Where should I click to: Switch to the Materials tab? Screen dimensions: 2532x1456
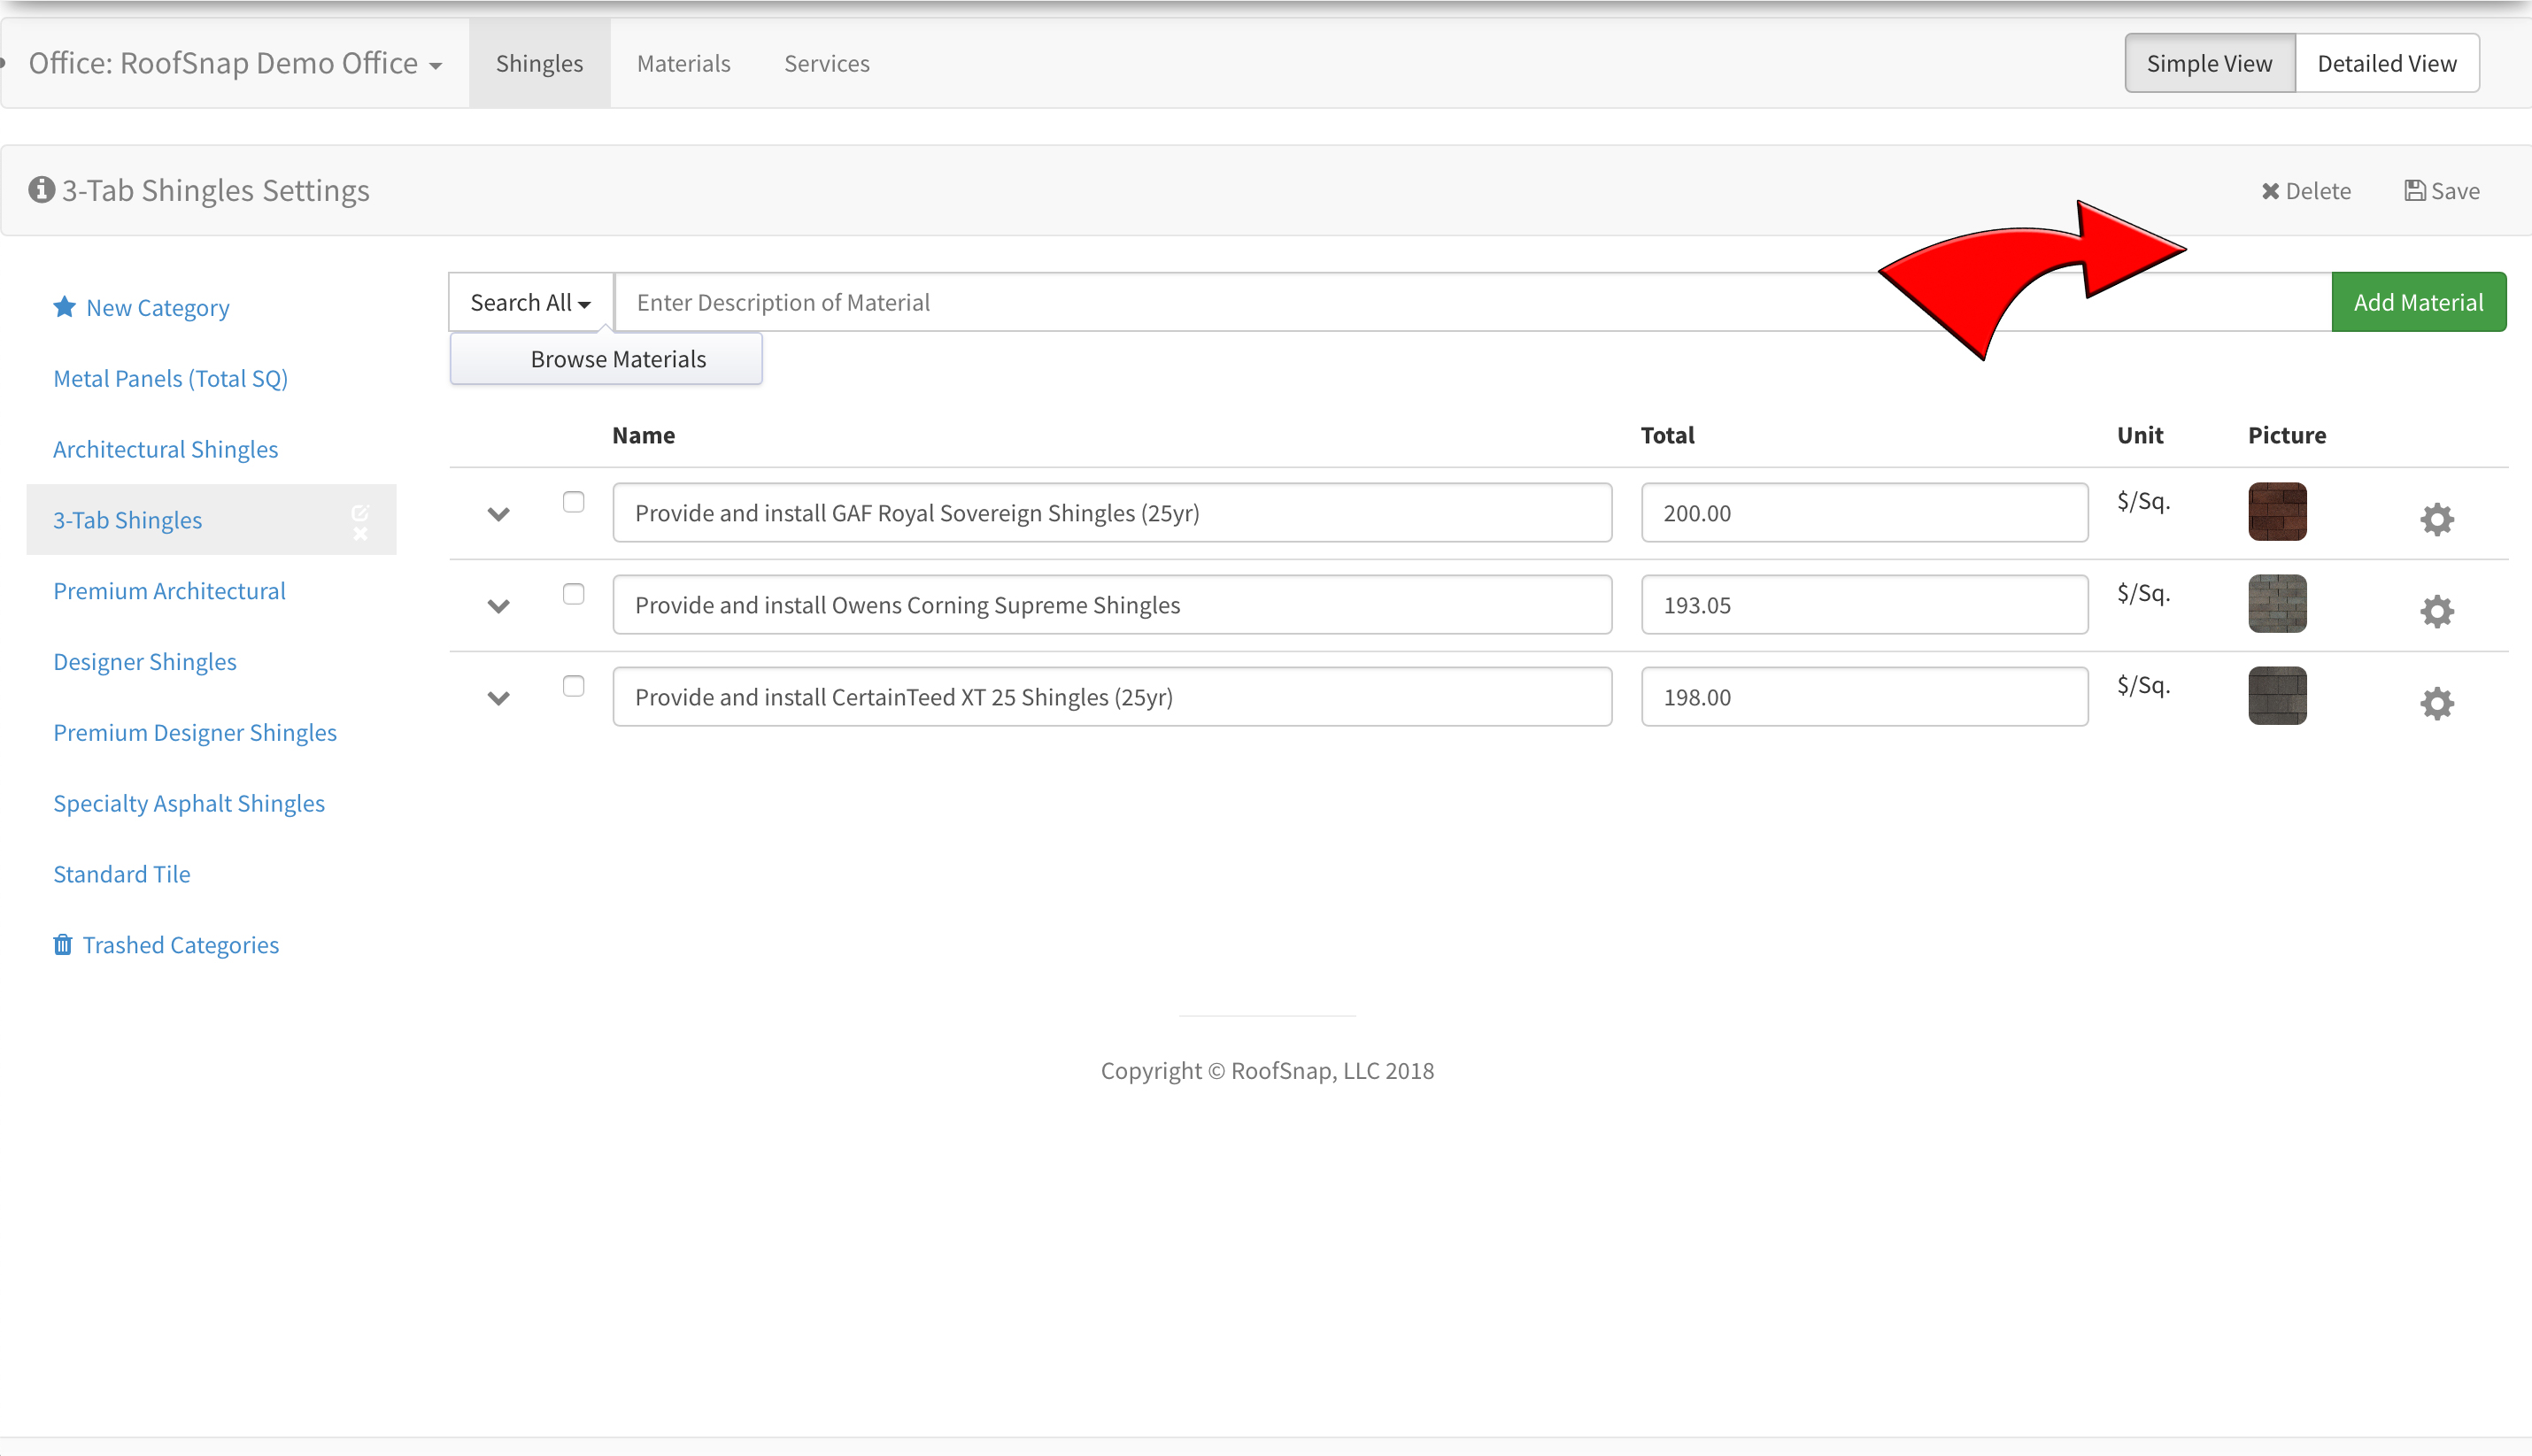684,63
